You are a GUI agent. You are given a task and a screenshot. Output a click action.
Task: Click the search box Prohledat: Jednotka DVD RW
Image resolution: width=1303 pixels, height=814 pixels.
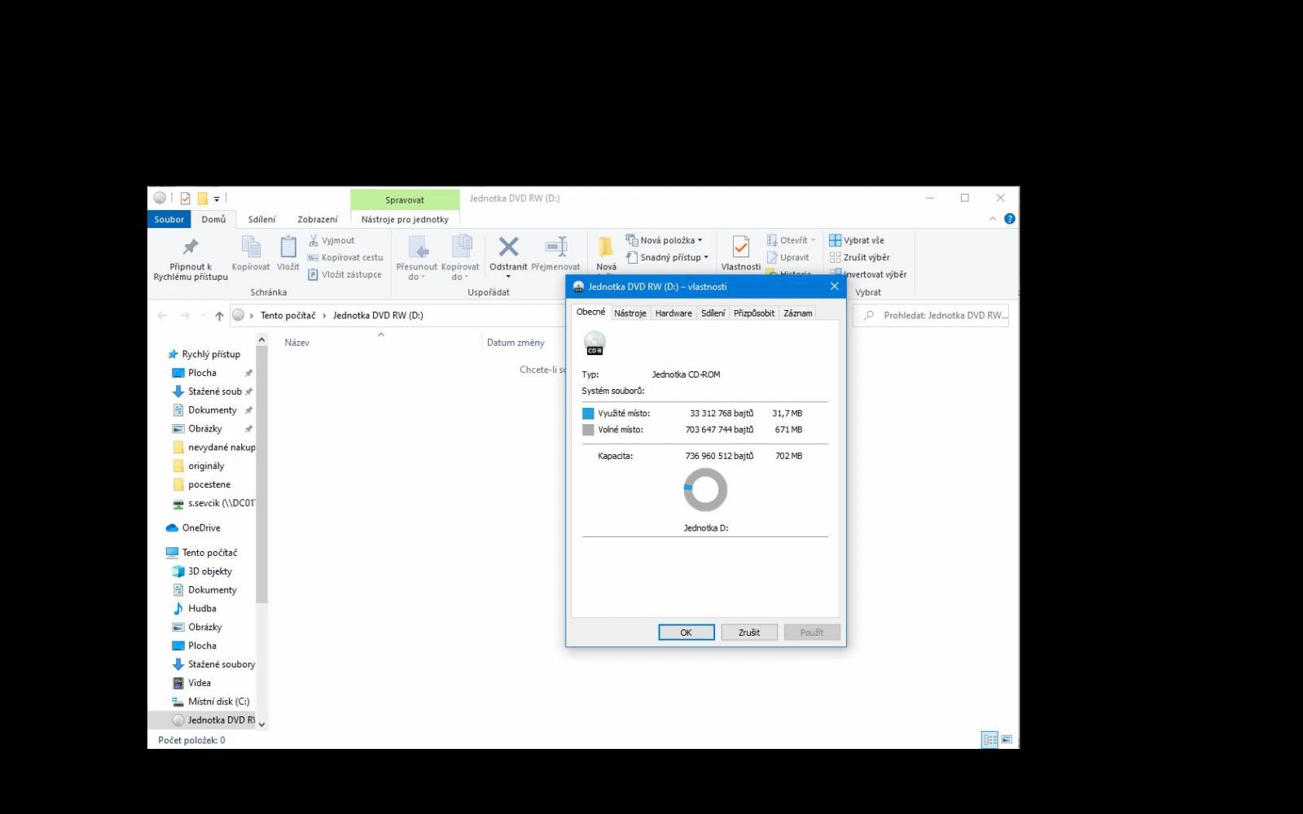[931, 316]
